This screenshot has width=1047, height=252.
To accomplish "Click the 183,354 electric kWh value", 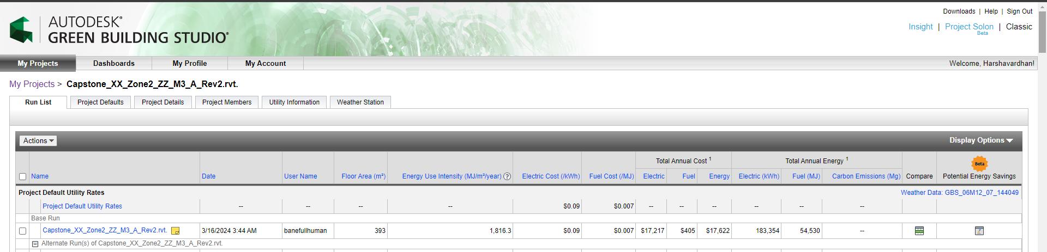I will [767, 231].
